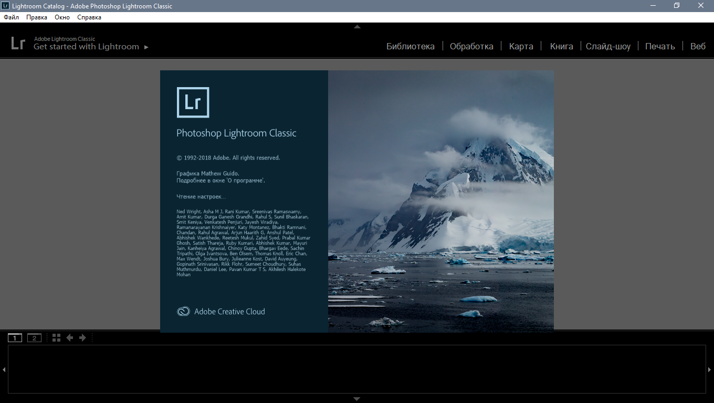Viewport: 714px width, 403px height.
Task: Click the Lr identity plate logo
Action: click(x=18, y=43)
